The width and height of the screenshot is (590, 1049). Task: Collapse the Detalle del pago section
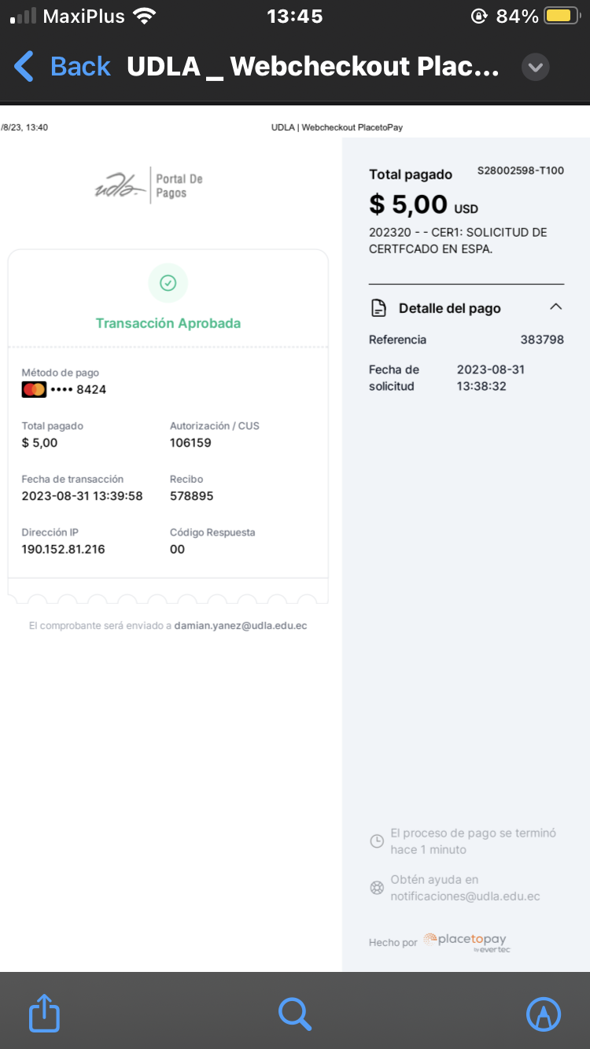pos(555,307)
